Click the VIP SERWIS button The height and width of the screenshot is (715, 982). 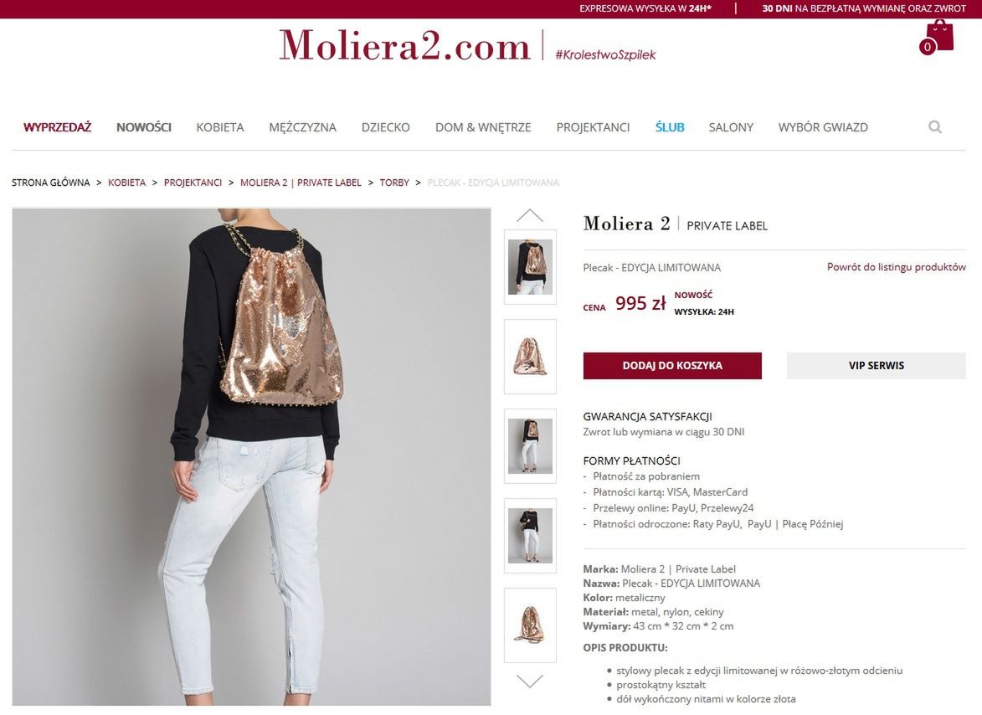(x=877, y=366)
